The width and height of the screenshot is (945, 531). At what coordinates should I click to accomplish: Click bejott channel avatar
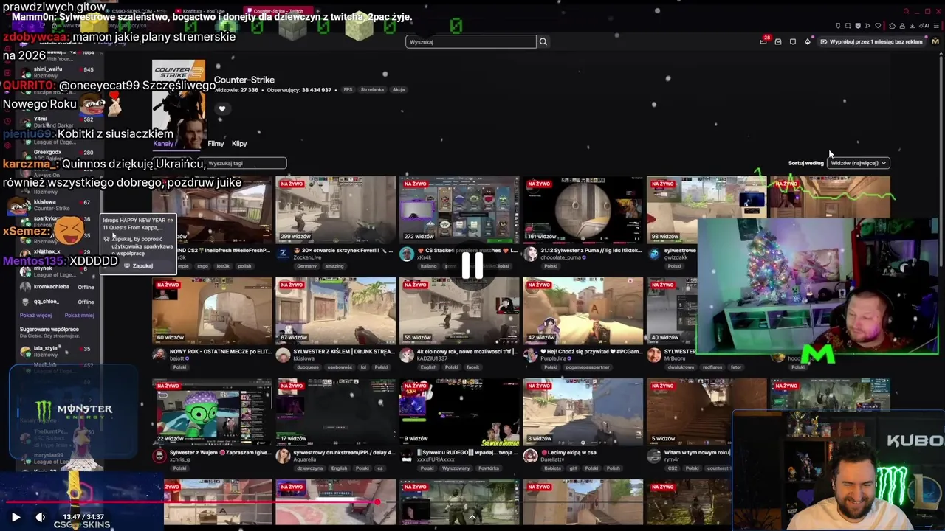159,355
